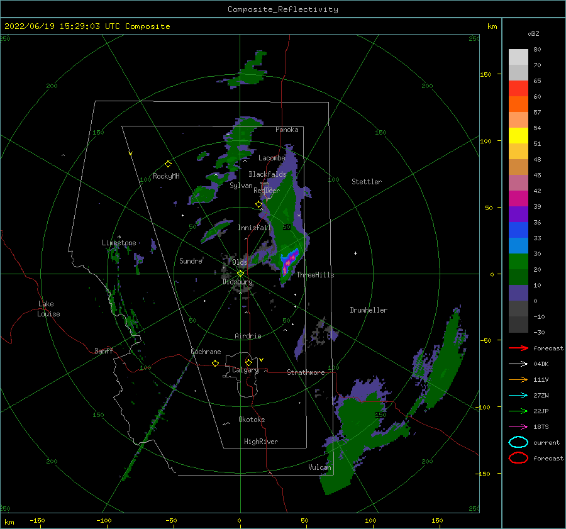Select the Airdrie label

[248, 336]
